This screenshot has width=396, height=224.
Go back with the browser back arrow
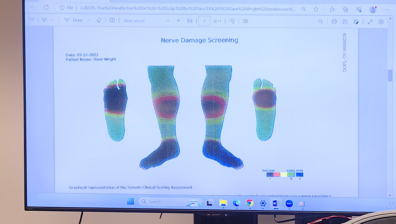33,7
